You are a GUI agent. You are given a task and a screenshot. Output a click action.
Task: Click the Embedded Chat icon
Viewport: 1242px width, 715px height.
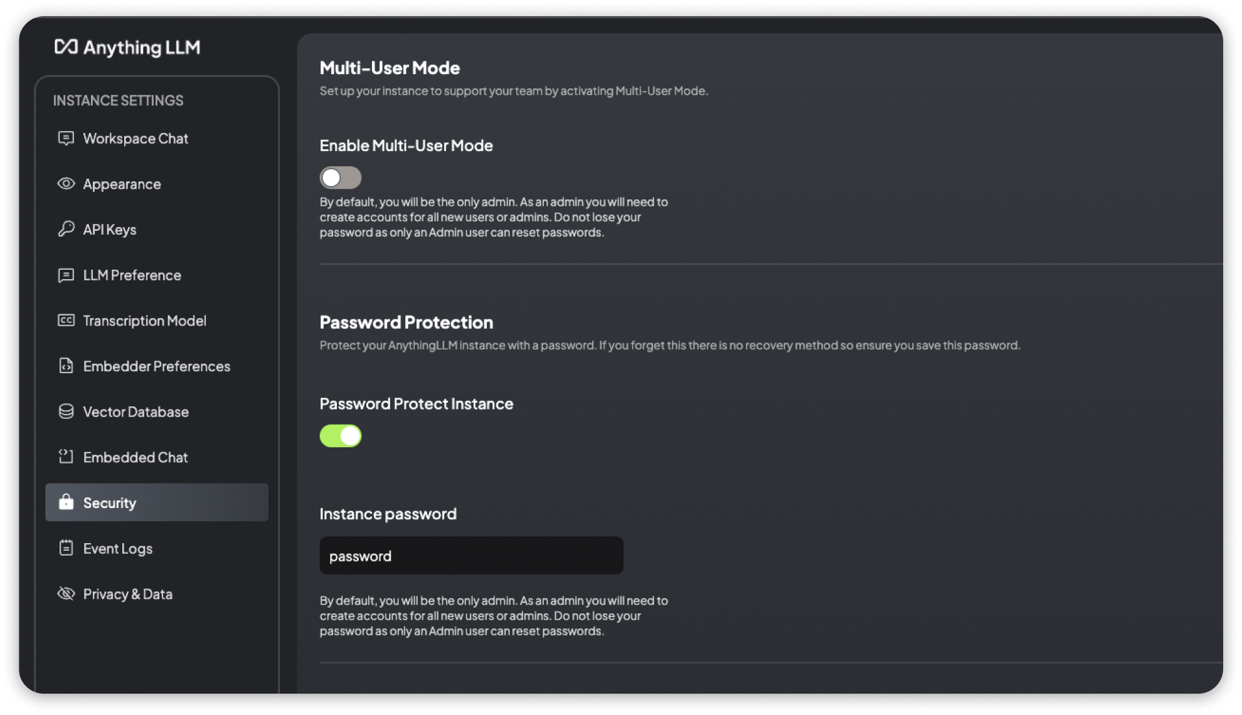pyautogui.click(x=67, y=457)
